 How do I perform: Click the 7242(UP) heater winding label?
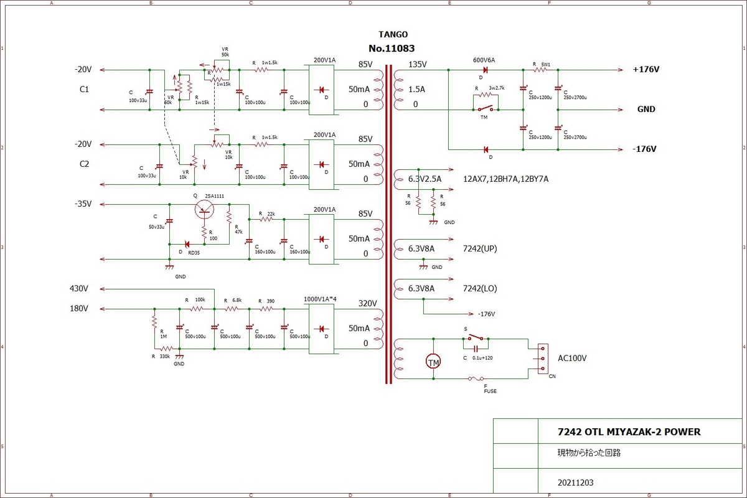[x=480, y=249]
